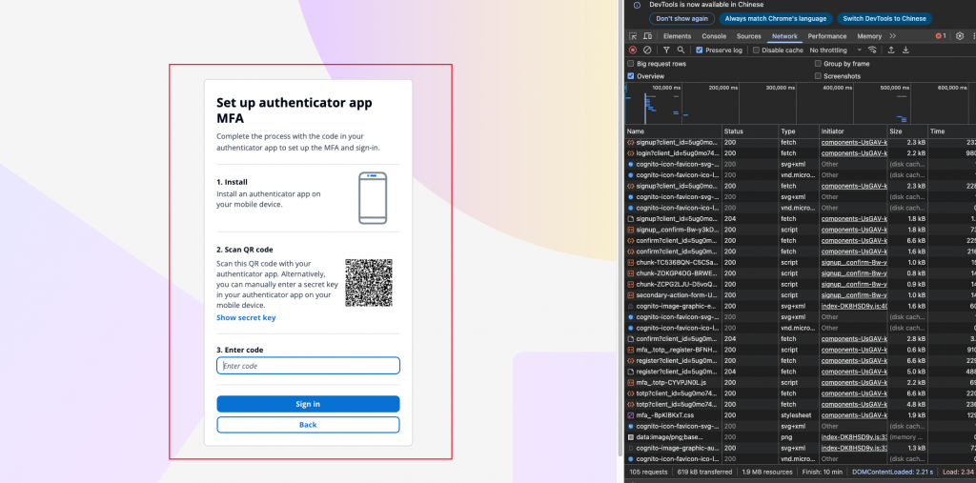Click script icon beside chunk-TC536BQN row
This screenshot has height=483, width=976.
(631, 262)
